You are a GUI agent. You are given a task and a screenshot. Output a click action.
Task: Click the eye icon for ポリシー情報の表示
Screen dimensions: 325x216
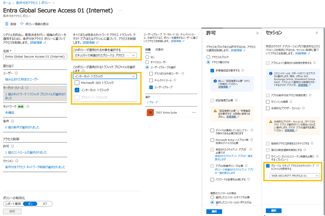coord(22,24)
